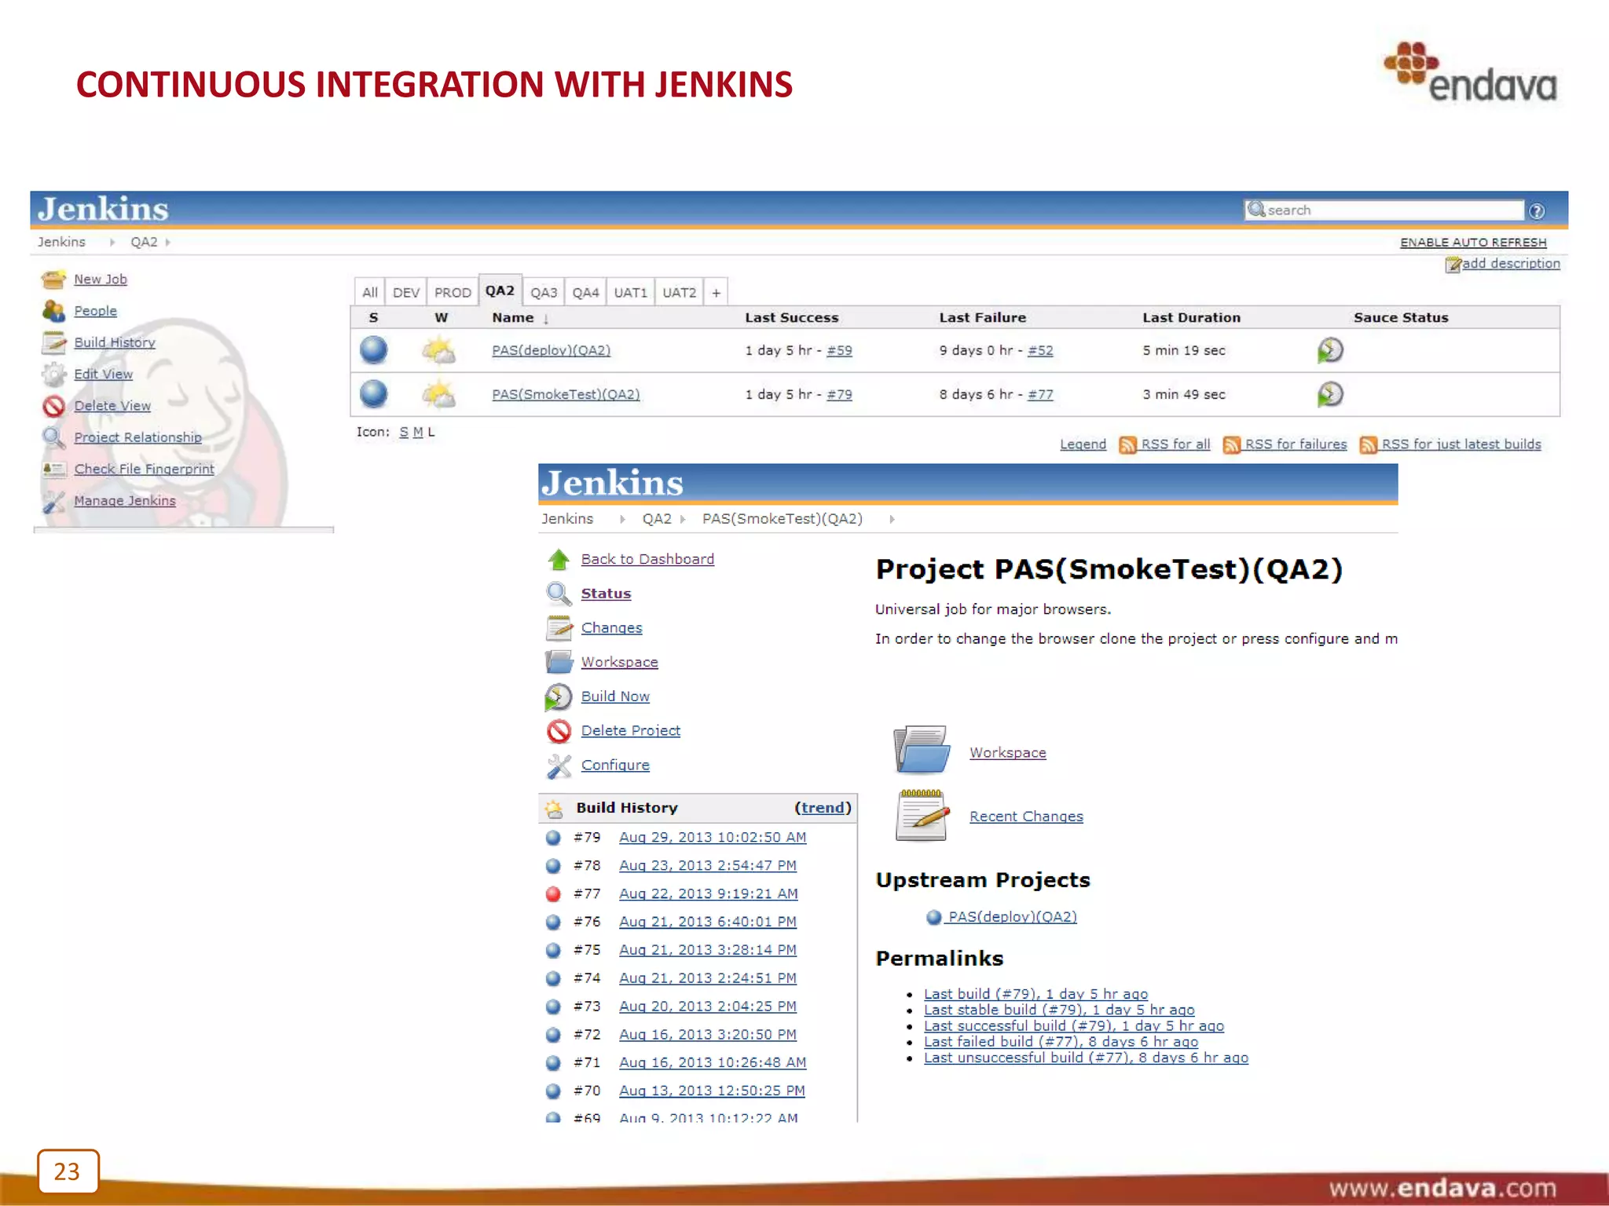Viewport: 1609px width, 1206px height.
Task: Open the build trend link
Action: tap(823, 808)
